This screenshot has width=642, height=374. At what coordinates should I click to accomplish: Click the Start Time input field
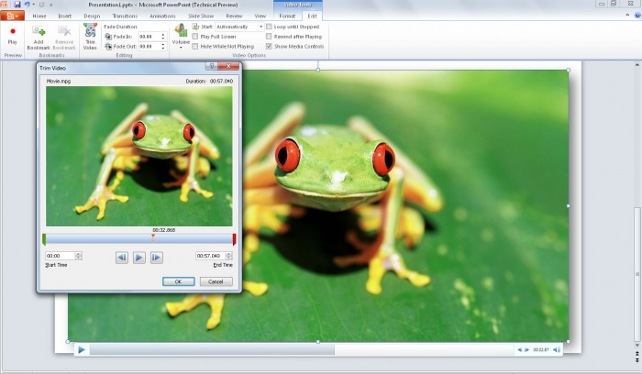[60, 256]
